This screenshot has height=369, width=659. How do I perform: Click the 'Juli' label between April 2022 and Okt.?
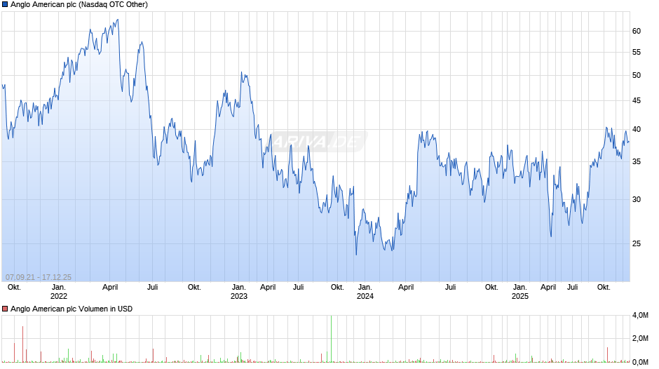point(153,287)
